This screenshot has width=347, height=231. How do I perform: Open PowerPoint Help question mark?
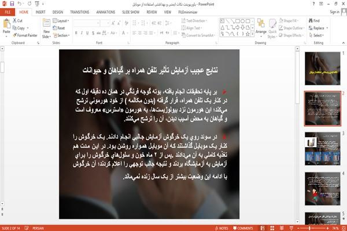pyautogui.click(x=313, y=4)
